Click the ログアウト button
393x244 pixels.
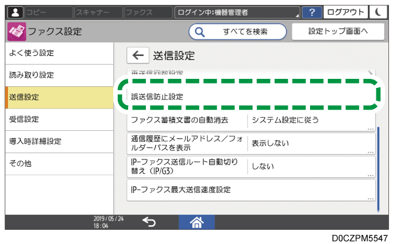point(346,12)
